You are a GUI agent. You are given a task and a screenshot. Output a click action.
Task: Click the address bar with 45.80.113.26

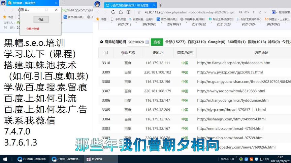point(189,12)
